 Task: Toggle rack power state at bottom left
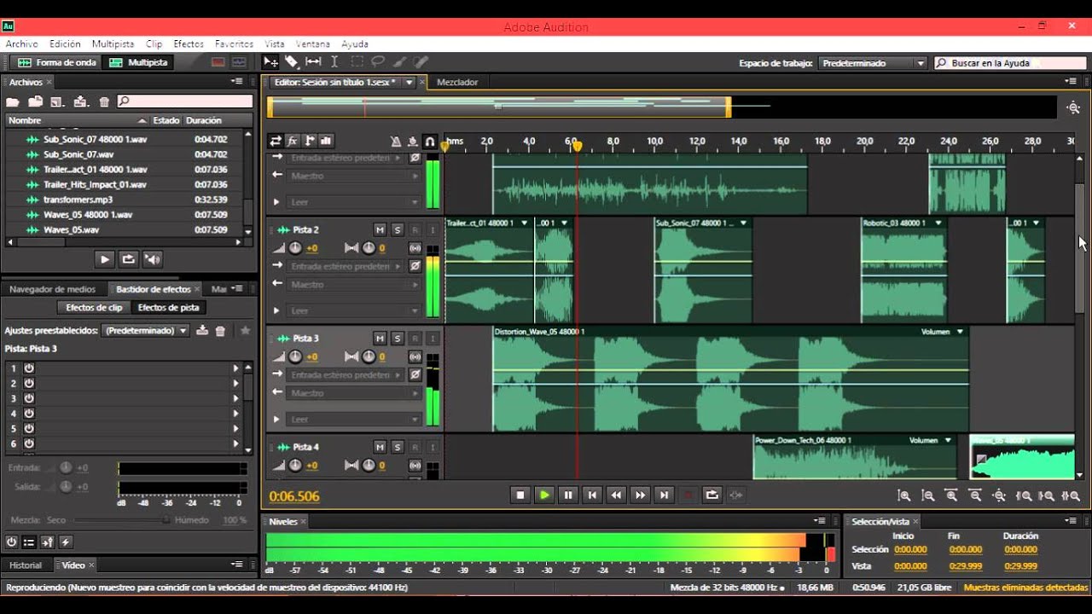click(x=11, y=542)
